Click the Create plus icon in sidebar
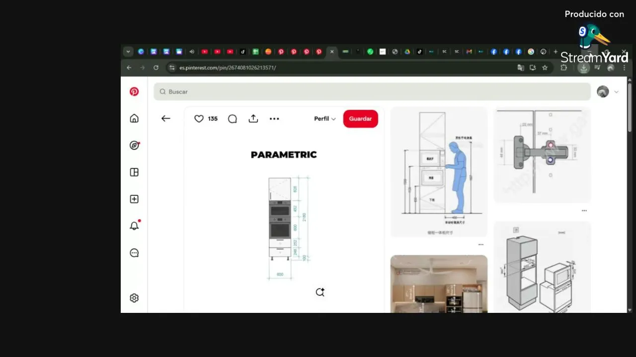Image resolution: width=636 pixels, height=357 pixels. 134,199
